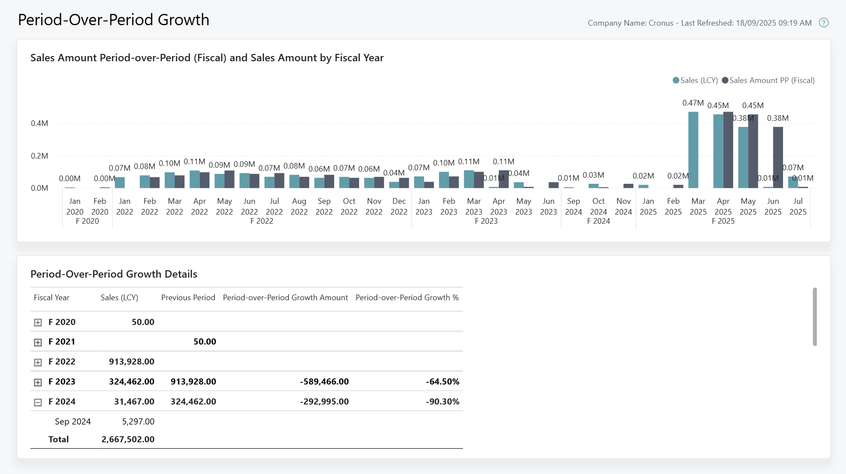Click the Sales Amount PP legend color dot

pyautogui.click(x=725, y=80)
